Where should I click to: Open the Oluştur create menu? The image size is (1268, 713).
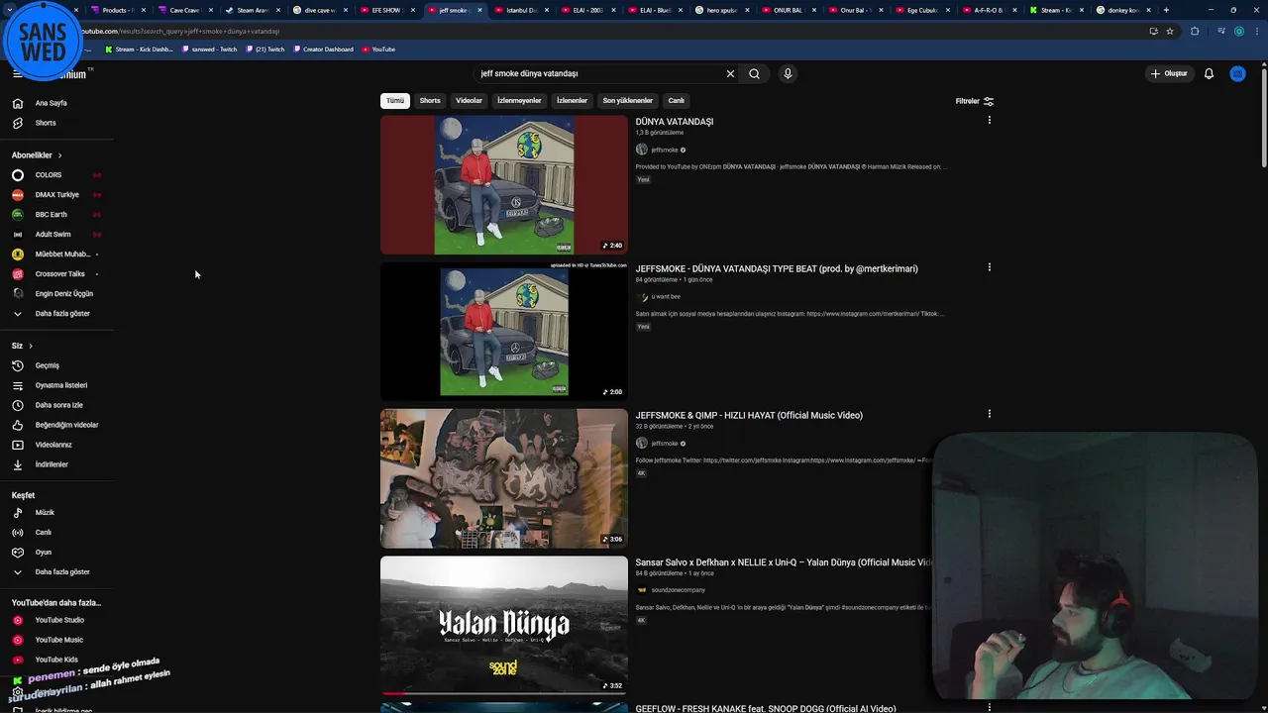coord(1169,73)
